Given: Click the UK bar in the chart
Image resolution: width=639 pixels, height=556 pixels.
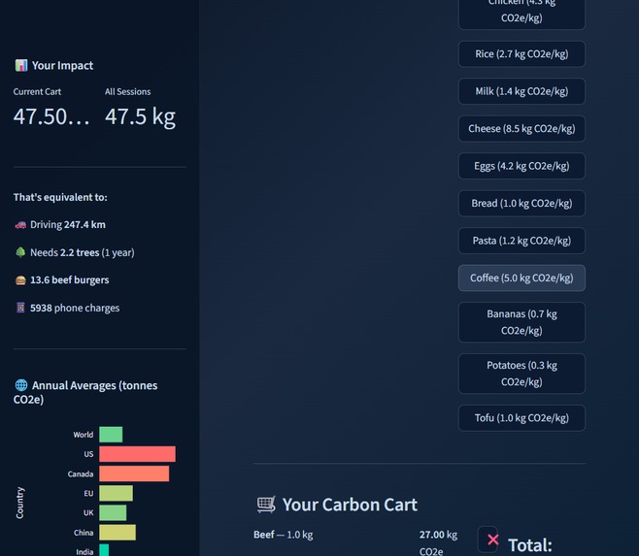Looking at the screenshot, I should click(113, 513).
